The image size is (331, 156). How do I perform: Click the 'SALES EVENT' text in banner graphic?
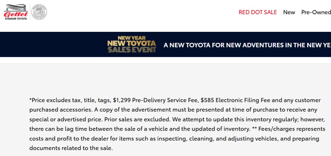click(132, 50)
